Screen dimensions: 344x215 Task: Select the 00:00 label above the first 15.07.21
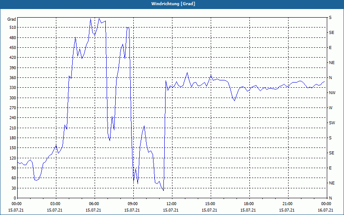[x=17, y=204]
